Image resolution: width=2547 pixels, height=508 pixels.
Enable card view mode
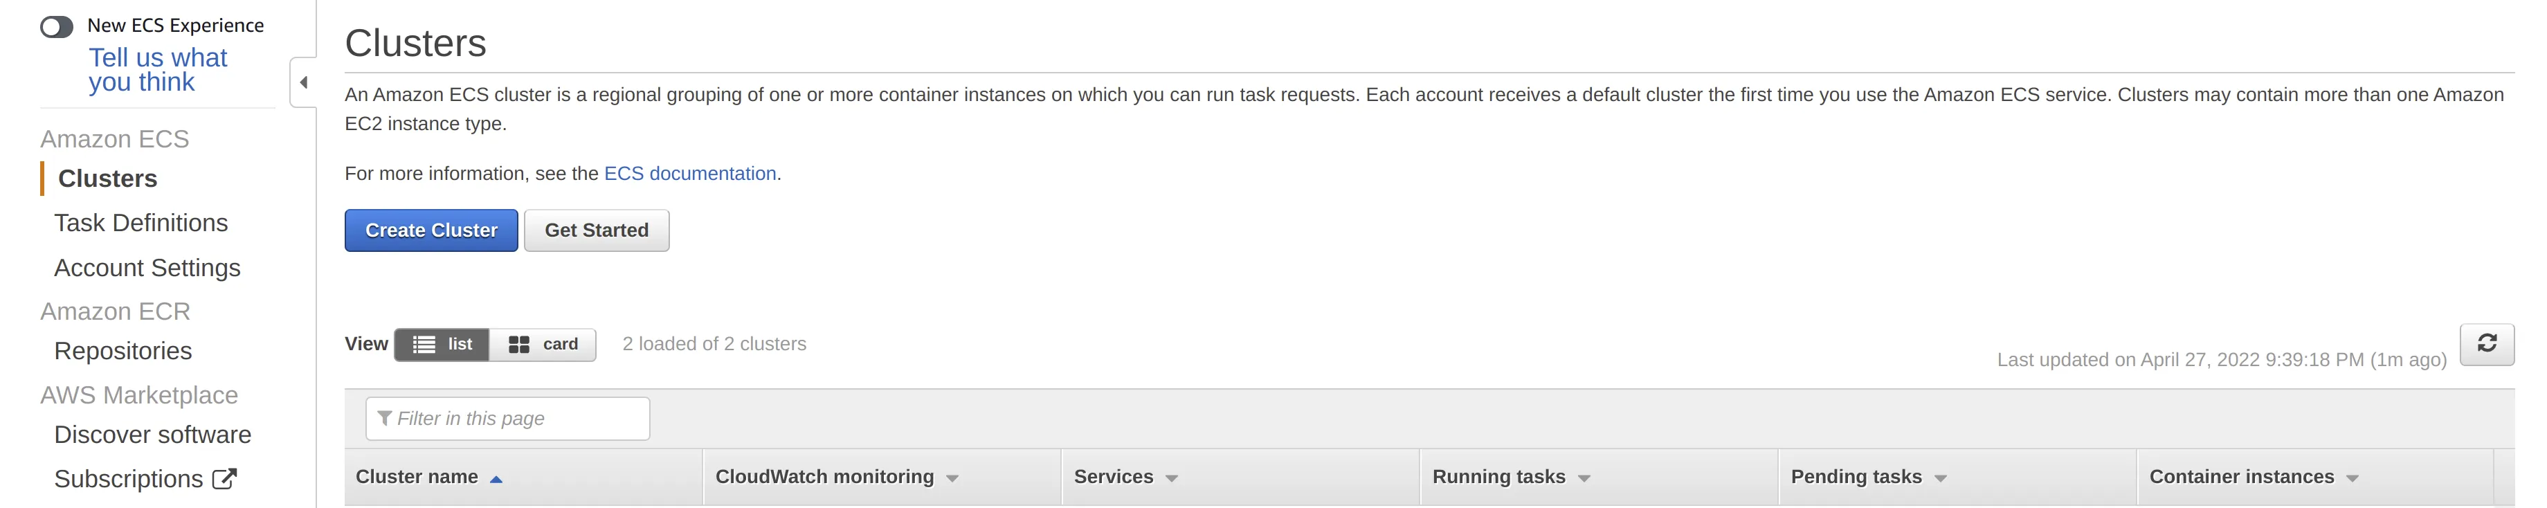(543, 344)
